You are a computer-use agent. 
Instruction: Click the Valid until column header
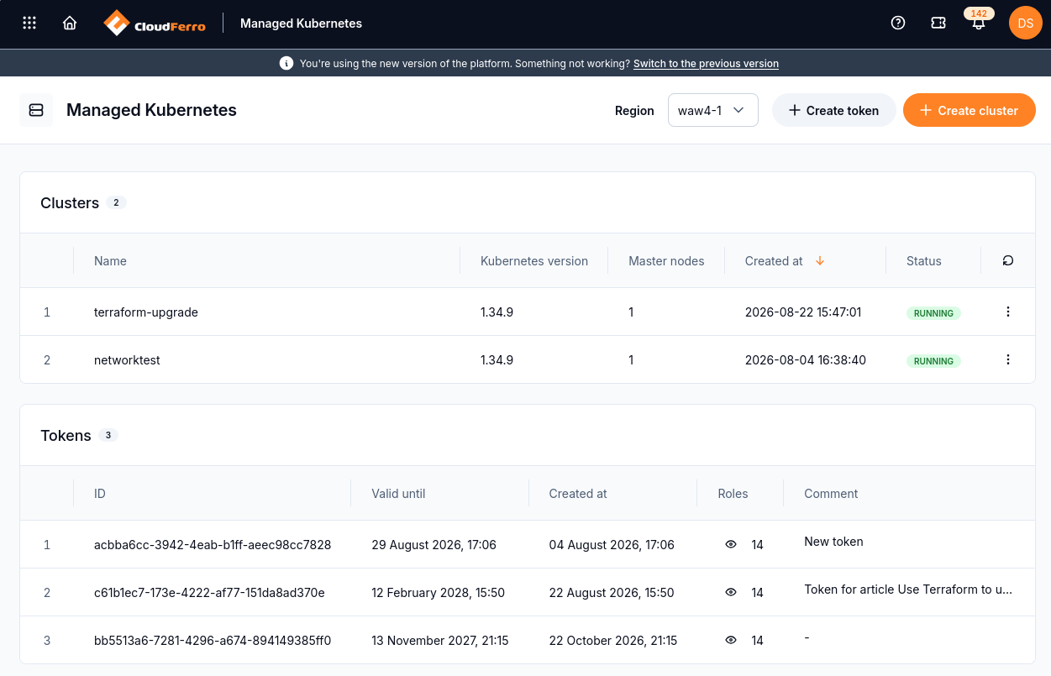(x=398, y=494)
